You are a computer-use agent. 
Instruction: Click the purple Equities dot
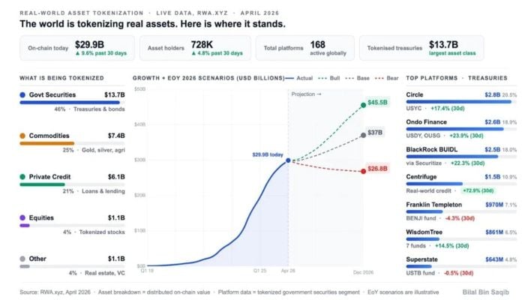pyautogui.click(x=22, y=218)
